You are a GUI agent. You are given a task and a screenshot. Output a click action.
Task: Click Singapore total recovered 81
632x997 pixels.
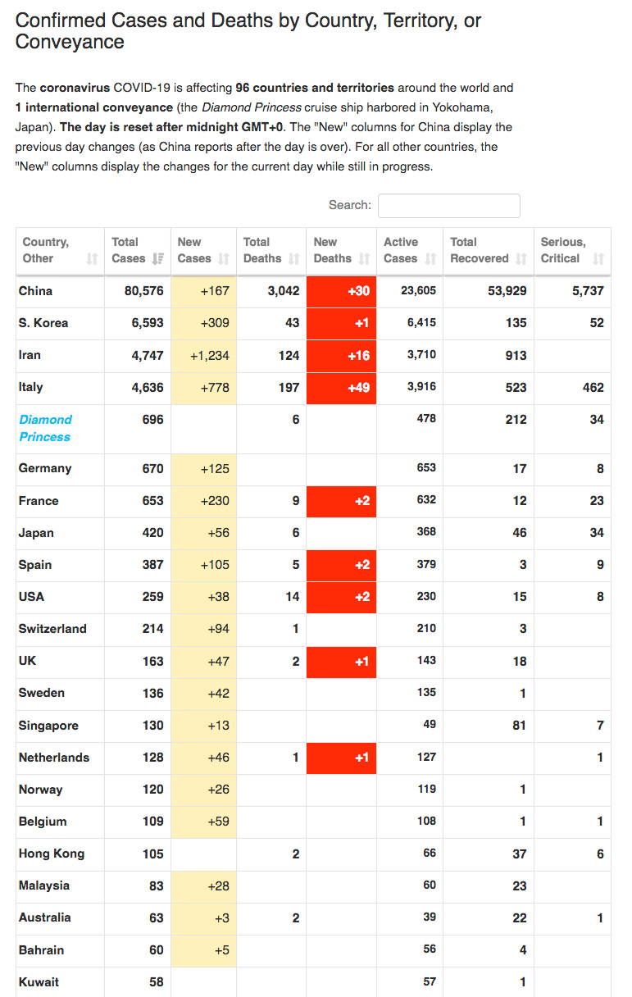click(x=519, y=726)
